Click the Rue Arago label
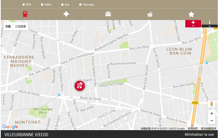Screen dimensions: 218x138 point(53,76)
